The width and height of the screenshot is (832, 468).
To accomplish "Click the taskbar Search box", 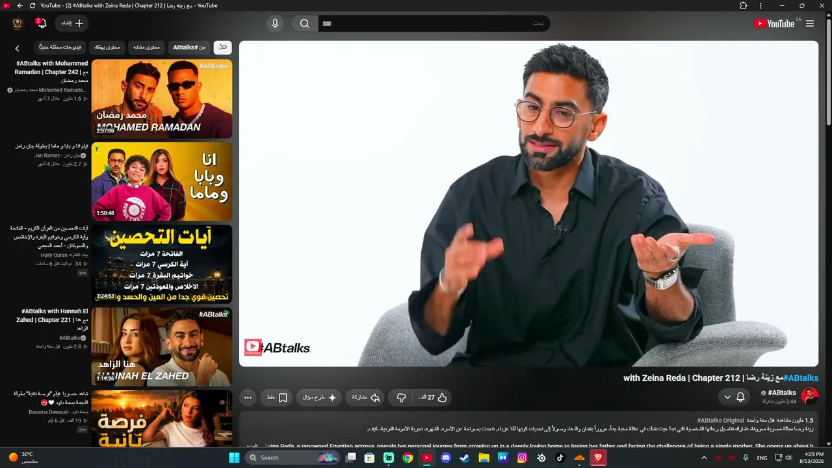I will point(293,458).
